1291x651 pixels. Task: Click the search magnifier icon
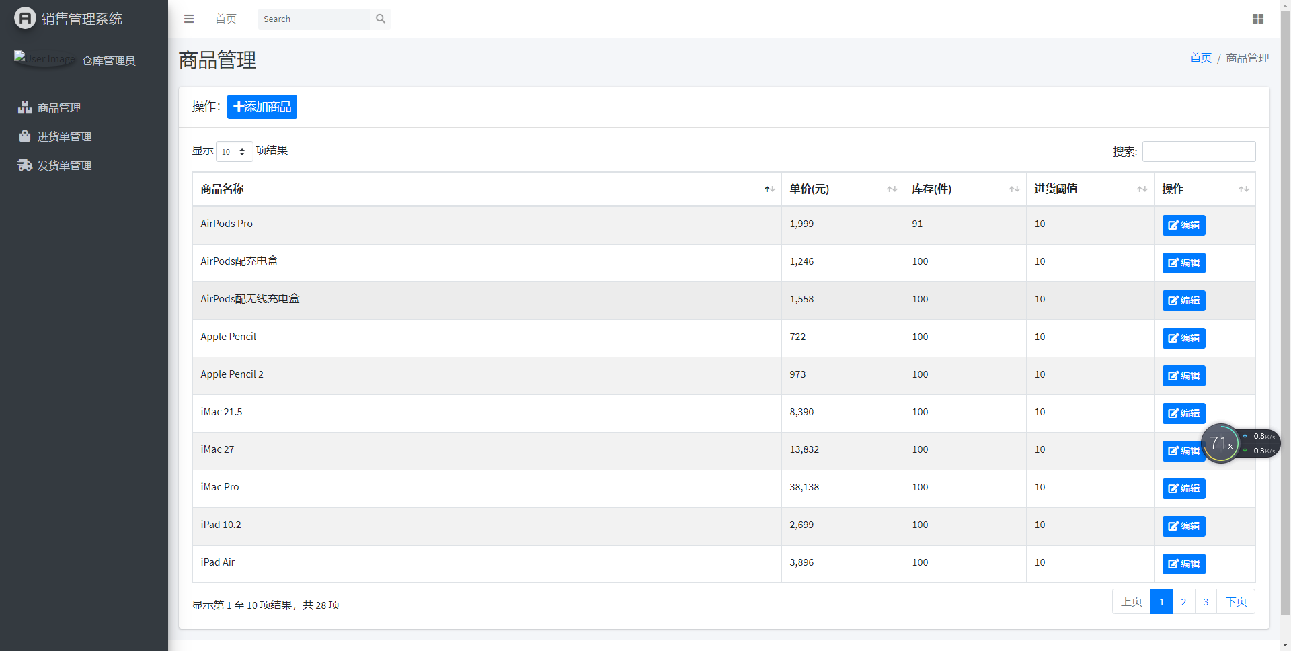pyautogui.click(x=381, y=19)
